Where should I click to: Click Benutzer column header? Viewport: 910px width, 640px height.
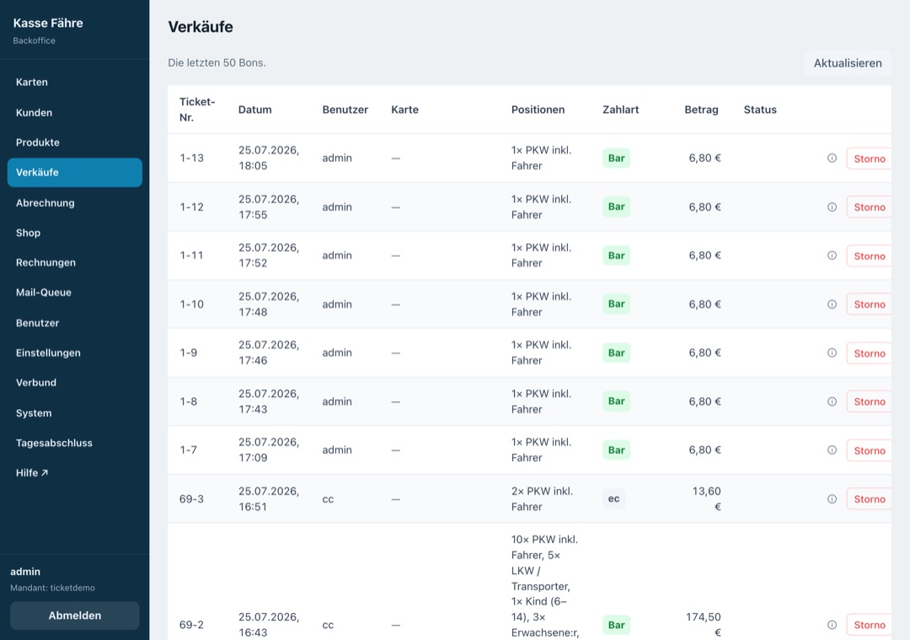345,110
